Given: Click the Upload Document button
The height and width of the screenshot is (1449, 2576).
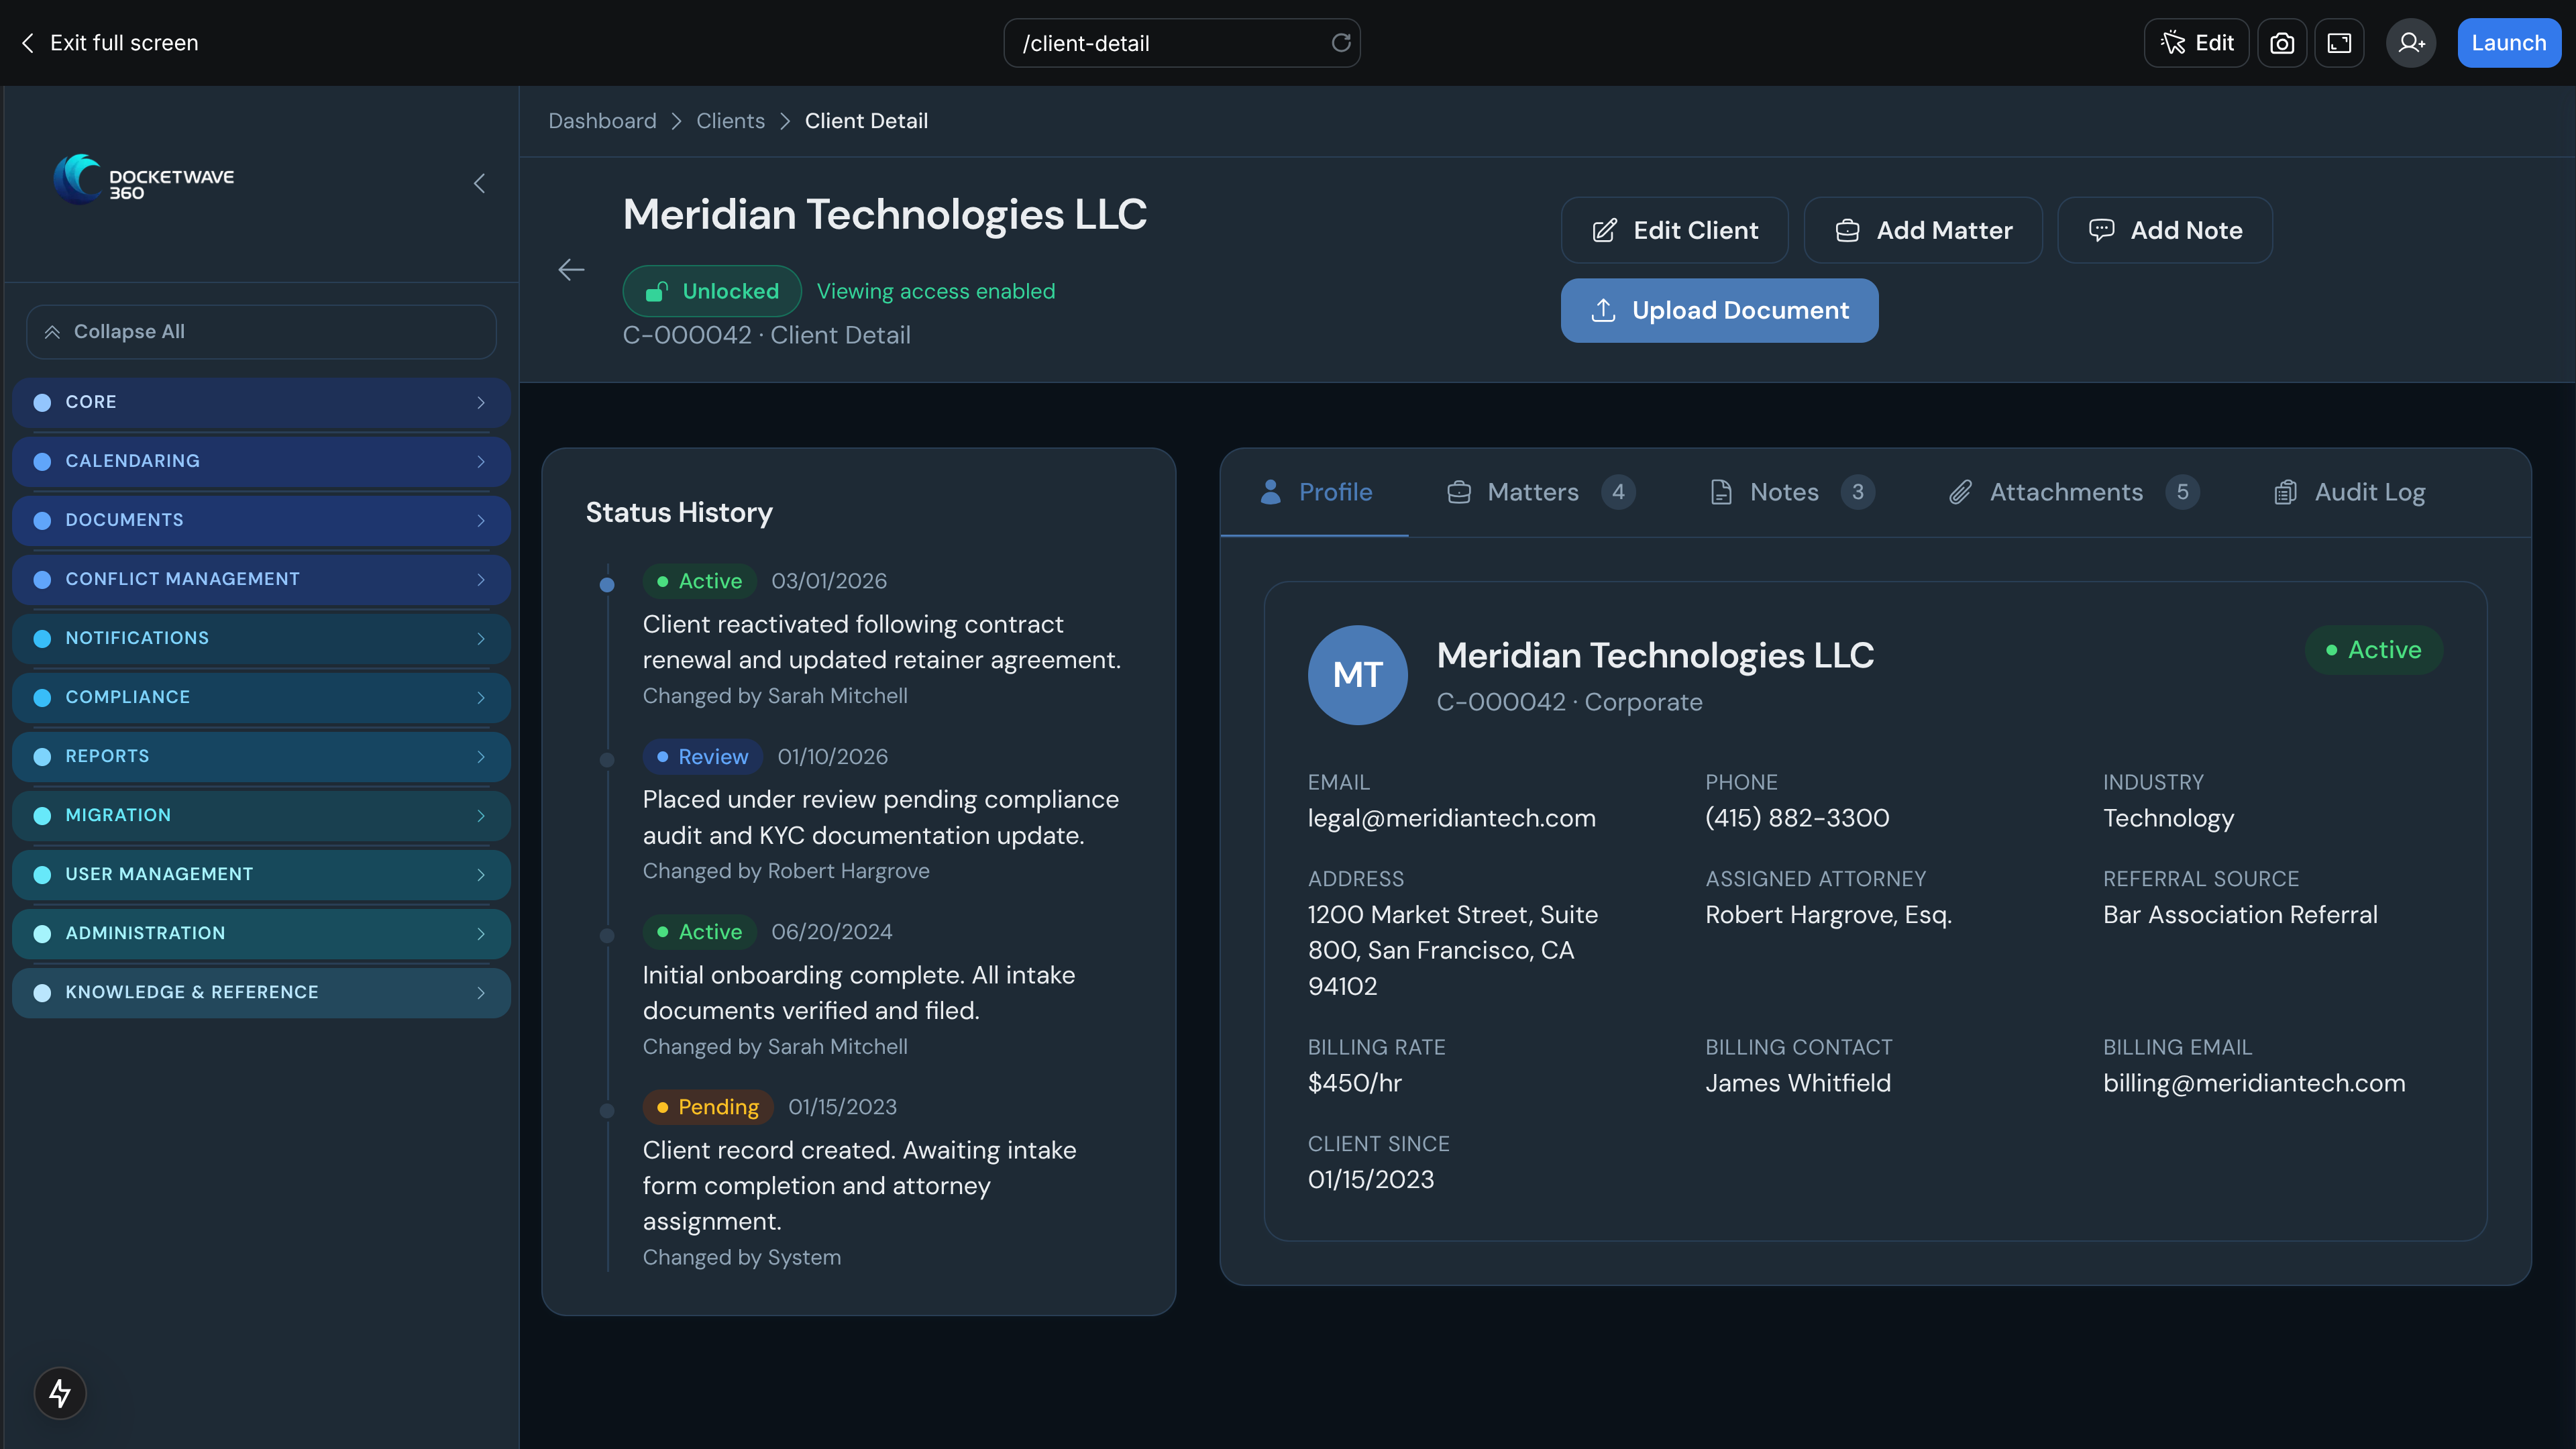Looking at the screenshot, I should pyautogui.click(x=1719, y=310).
